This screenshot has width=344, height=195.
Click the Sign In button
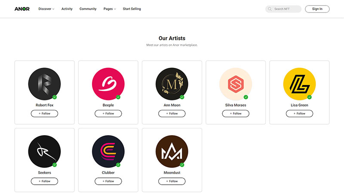[317, 9]
